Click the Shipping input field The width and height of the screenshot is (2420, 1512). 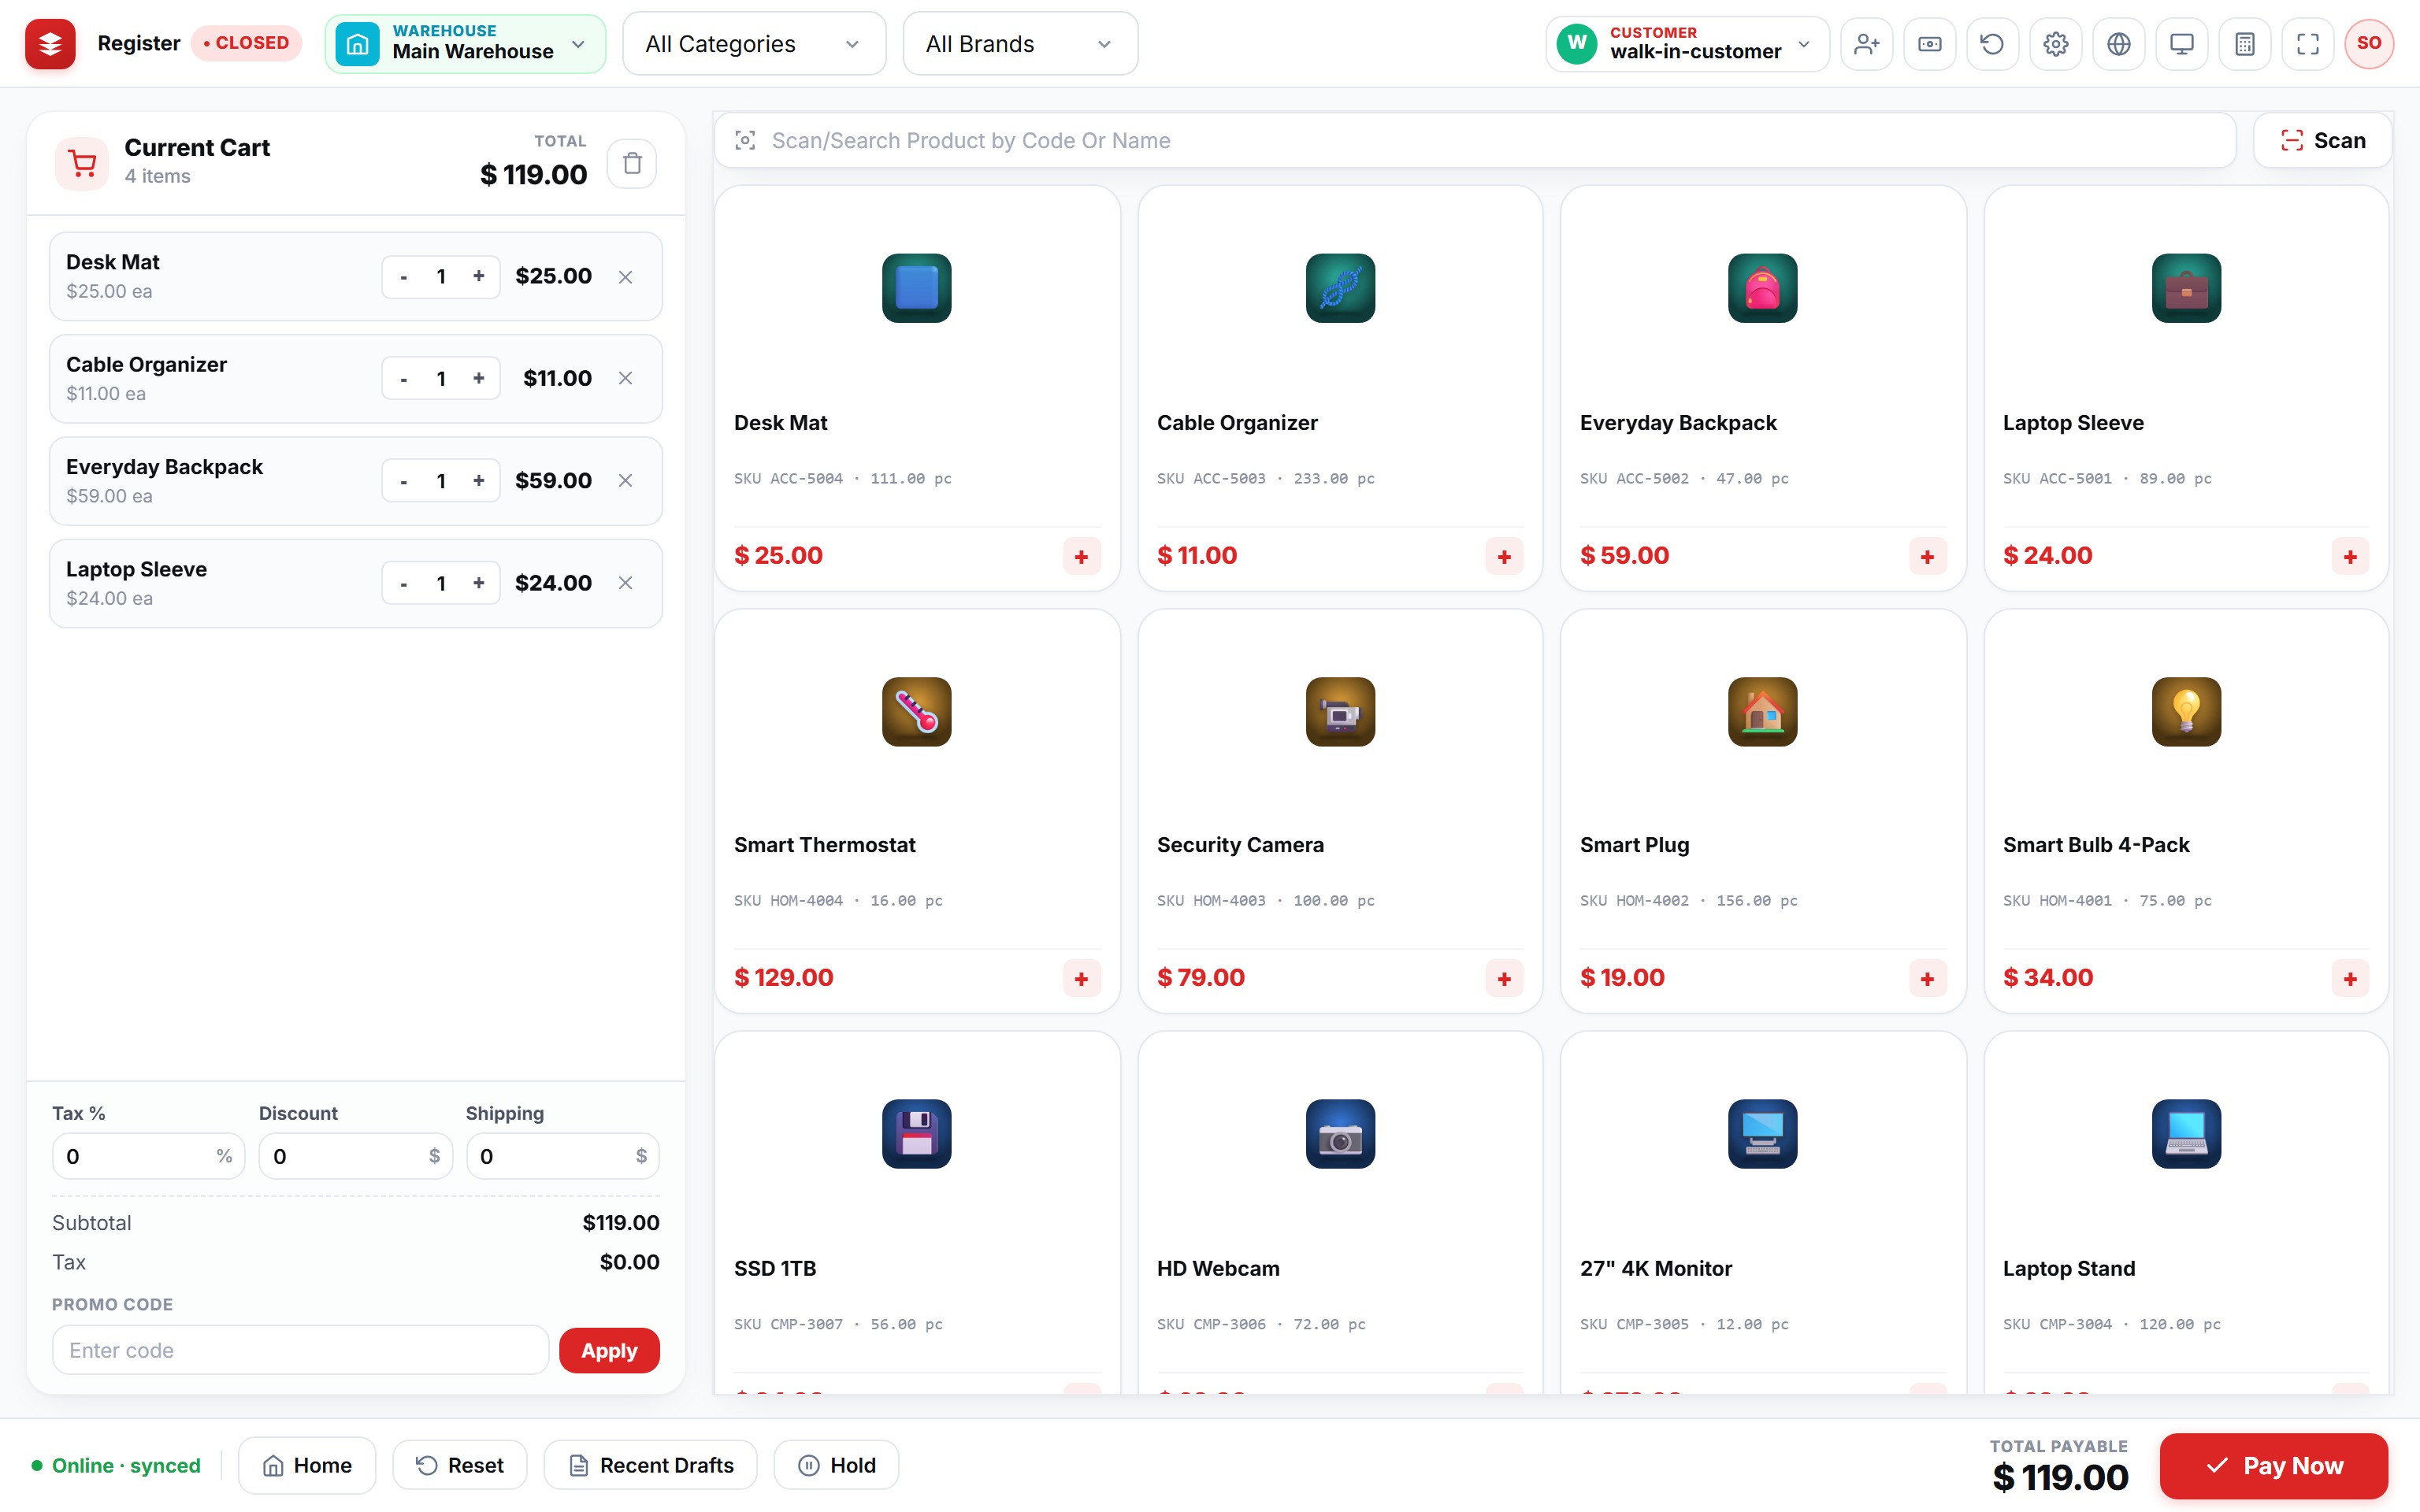tap(562, 1156)
